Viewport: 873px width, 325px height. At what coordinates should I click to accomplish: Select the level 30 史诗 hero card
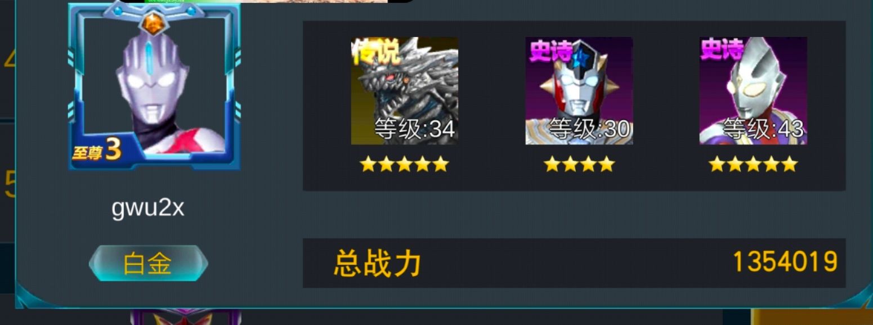tap(579, 91)
